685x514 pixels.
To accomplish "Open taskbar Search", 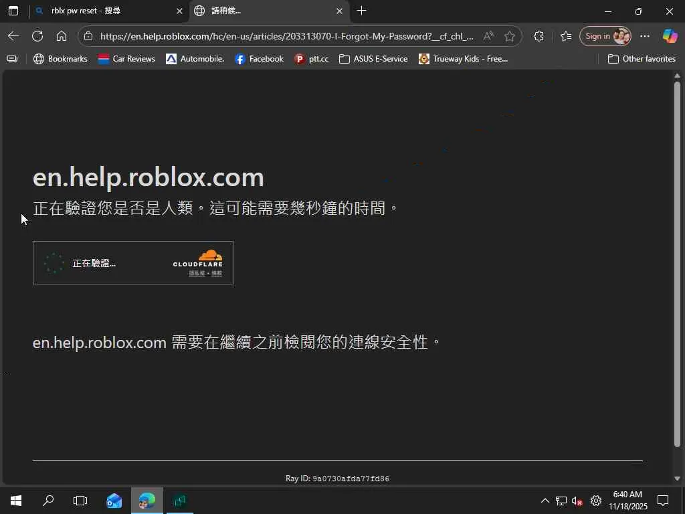I will click(x=48, y=501).
